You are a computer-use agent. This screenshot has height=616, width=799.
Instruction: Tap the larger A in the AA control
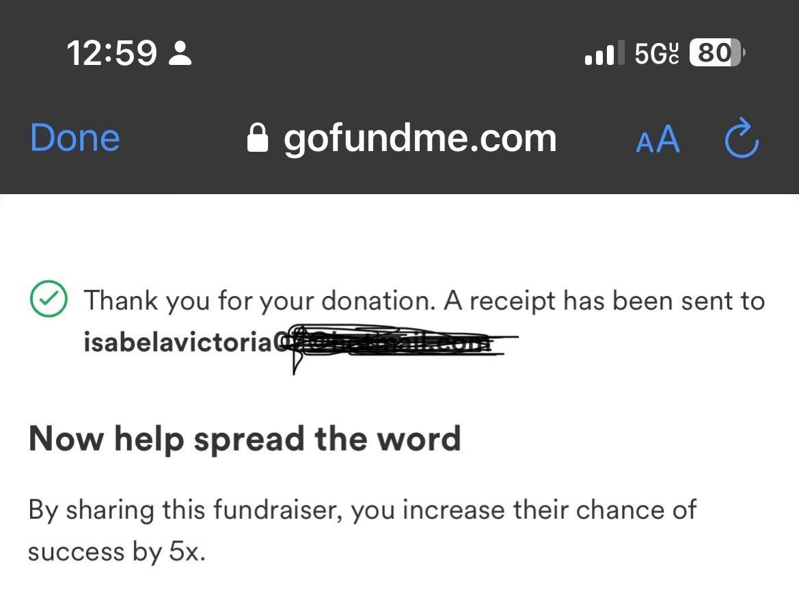pyautogui.click(x=667, y=139)
